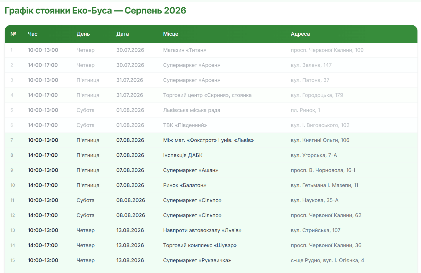Click the place "Супермаркет «Ашан»"
Screen dimensions: 421x273
pos(191,170)
